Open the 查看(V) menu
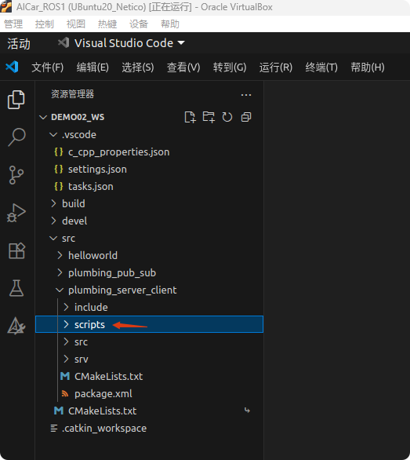This screenshot has width=410, height=460. [x=183, y=68]
